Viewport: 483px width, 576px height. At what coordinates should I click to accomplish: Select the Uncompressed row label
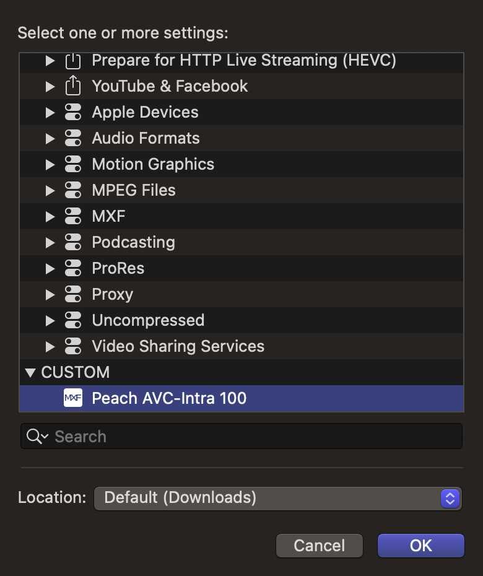pos(148,320)
